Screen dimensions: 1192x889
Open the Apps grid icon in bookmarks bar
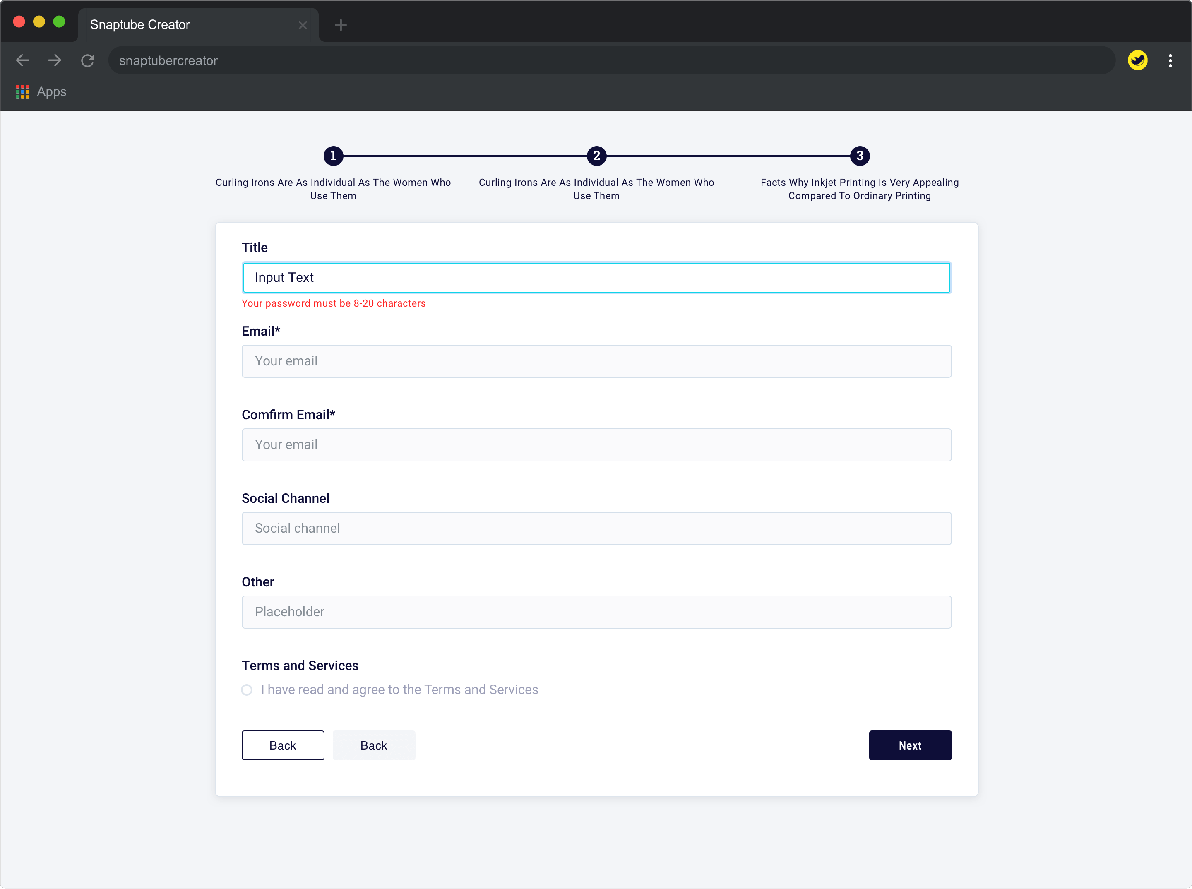point(23,92)
